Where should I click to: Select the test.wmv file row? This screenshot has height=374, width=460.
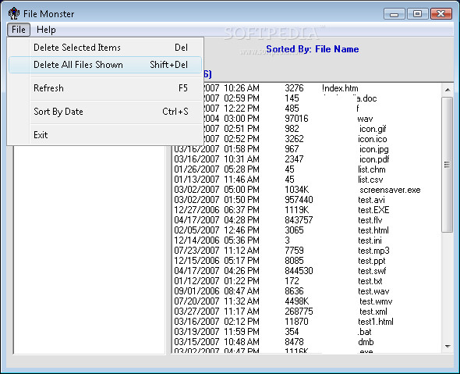click(306, 301)
